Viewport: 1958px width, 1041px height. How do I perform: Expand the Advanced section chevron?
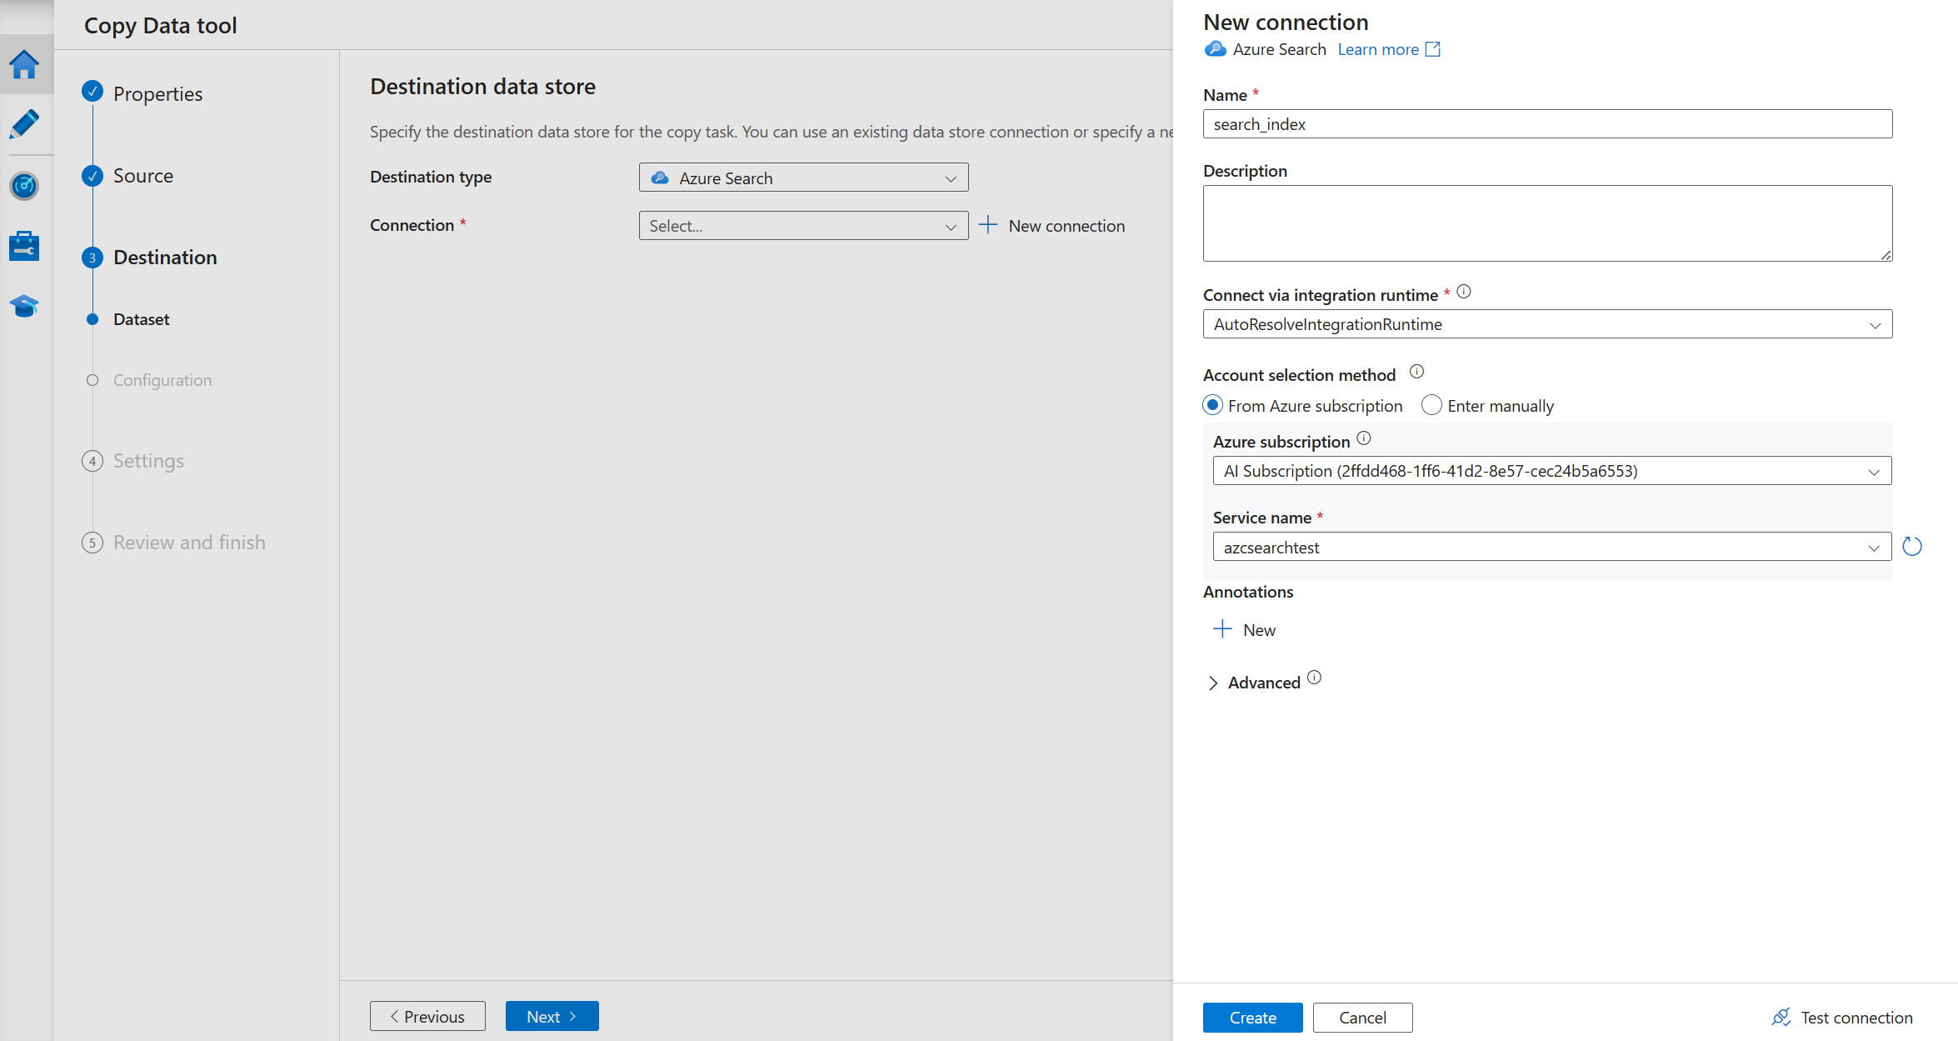pos(1213,683)
